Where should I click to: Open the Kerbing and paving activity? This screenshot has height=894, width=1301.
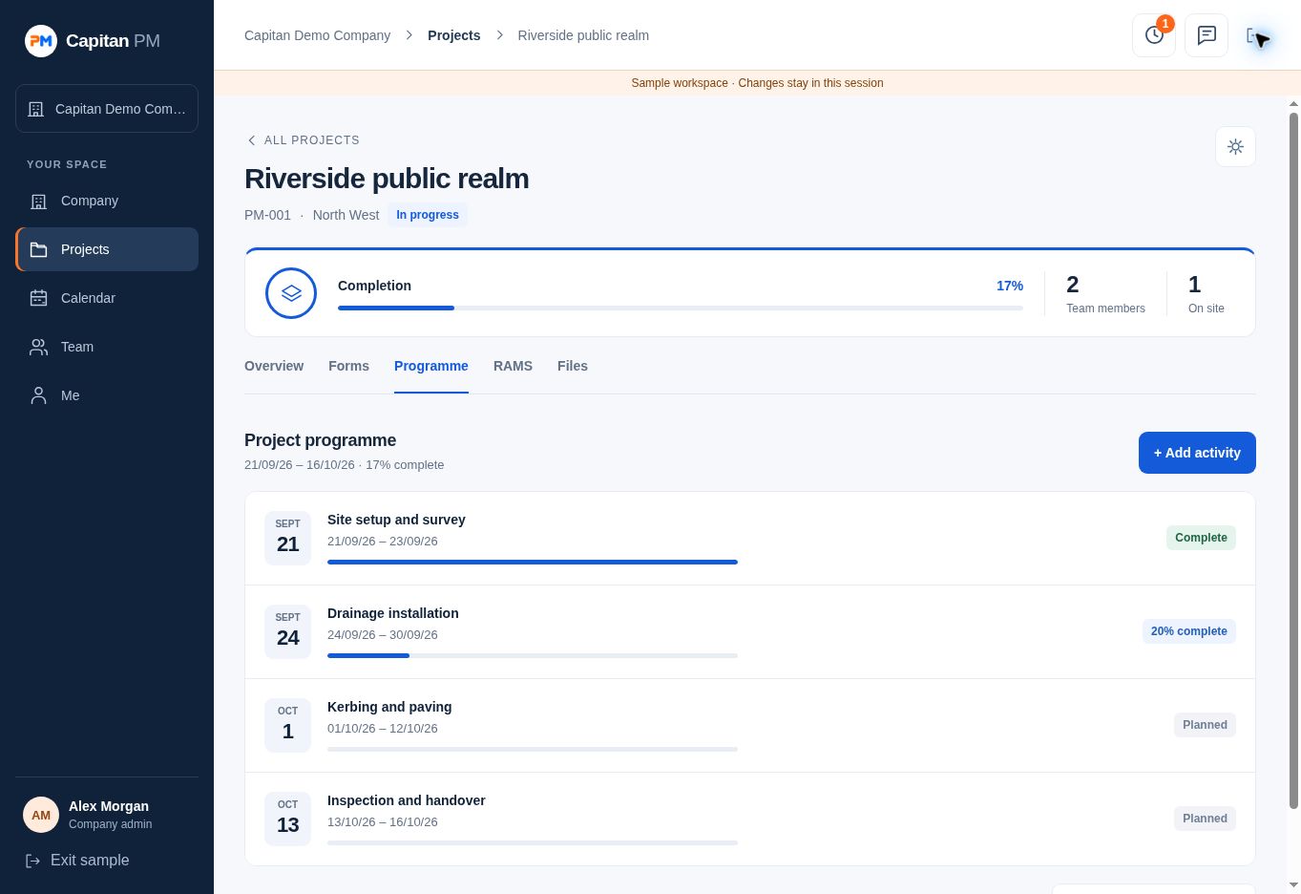pyautogui.click(x=750, y=726)
